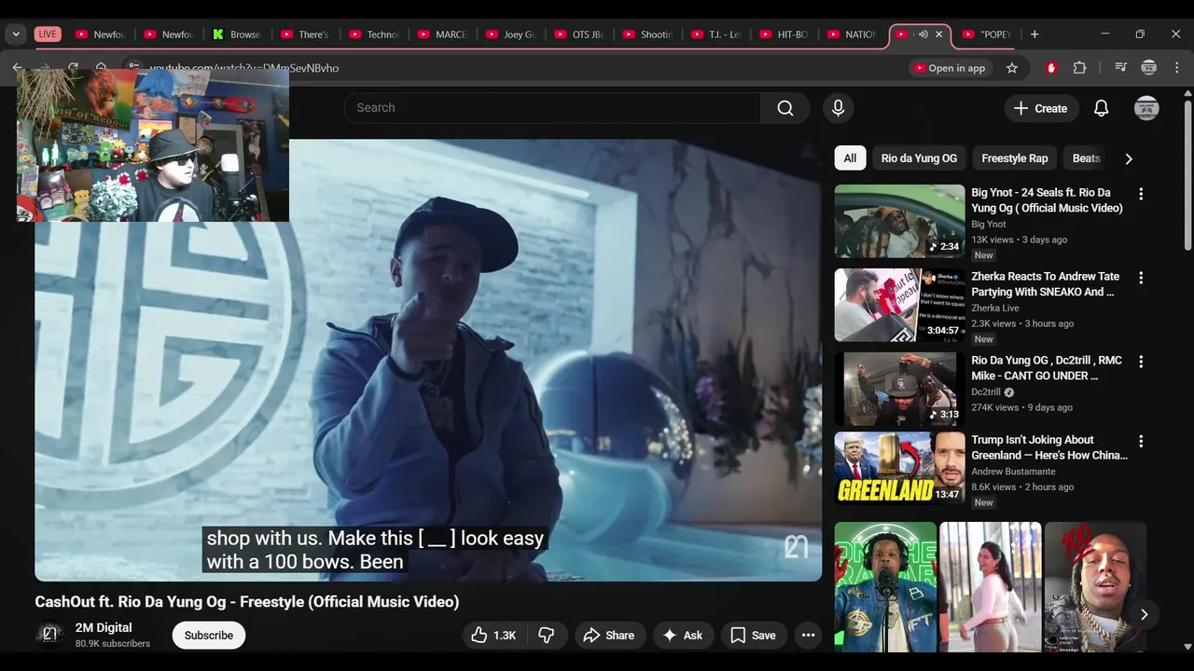Open options for CANT GO UNDER video

(1140, 362)
